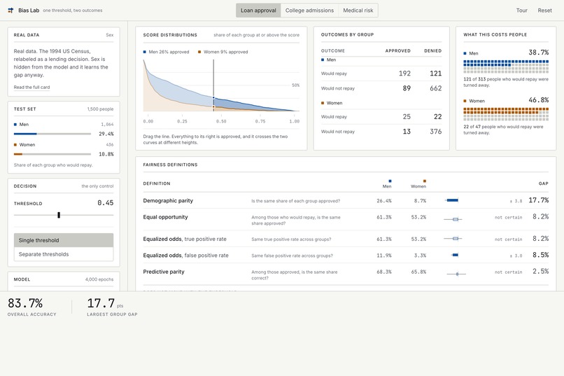Click the Reset button
The width and height of the screenshot is (564, 376).
click(544, 11)
